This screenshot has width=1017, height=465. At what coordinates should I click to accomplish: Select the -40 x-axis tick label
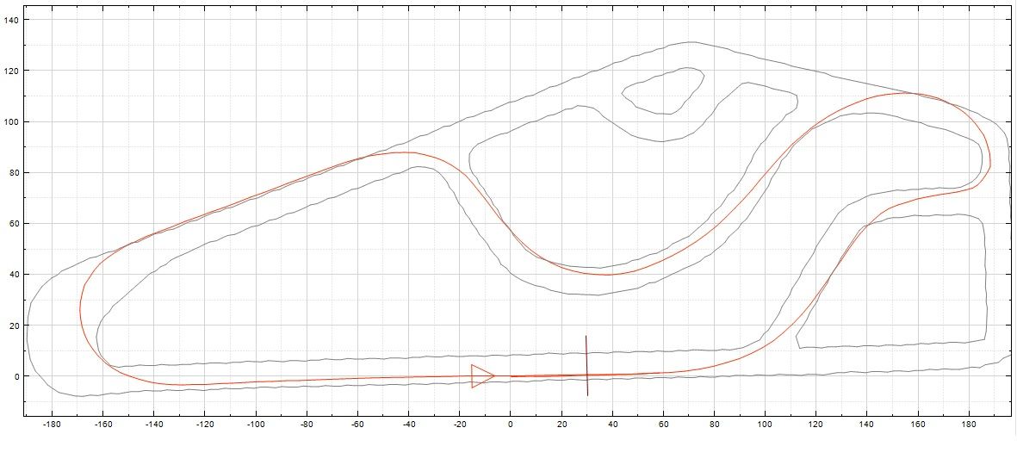[408, 425]
